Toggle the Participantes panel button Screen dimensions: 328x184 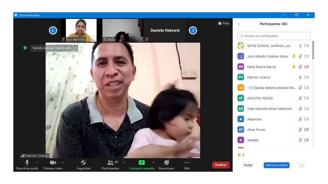coord(110,165)
